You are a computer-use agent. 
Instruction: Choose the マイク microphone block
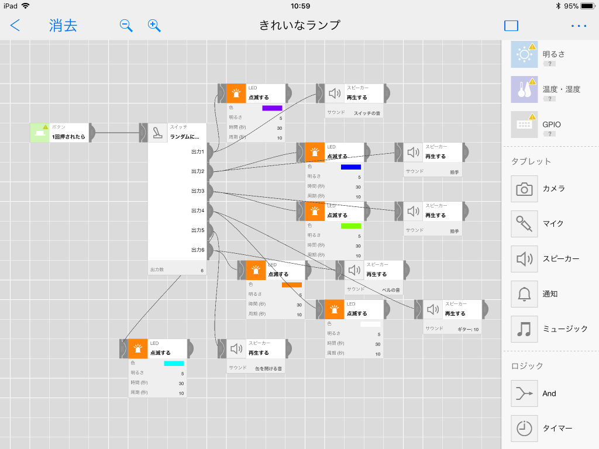[524, 224]
